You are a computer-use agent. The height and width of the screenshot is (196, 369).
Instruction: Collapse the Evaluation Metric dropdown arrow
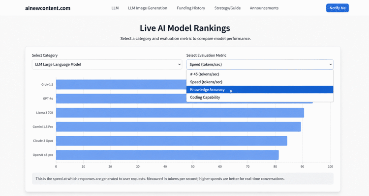click(331, 64)
